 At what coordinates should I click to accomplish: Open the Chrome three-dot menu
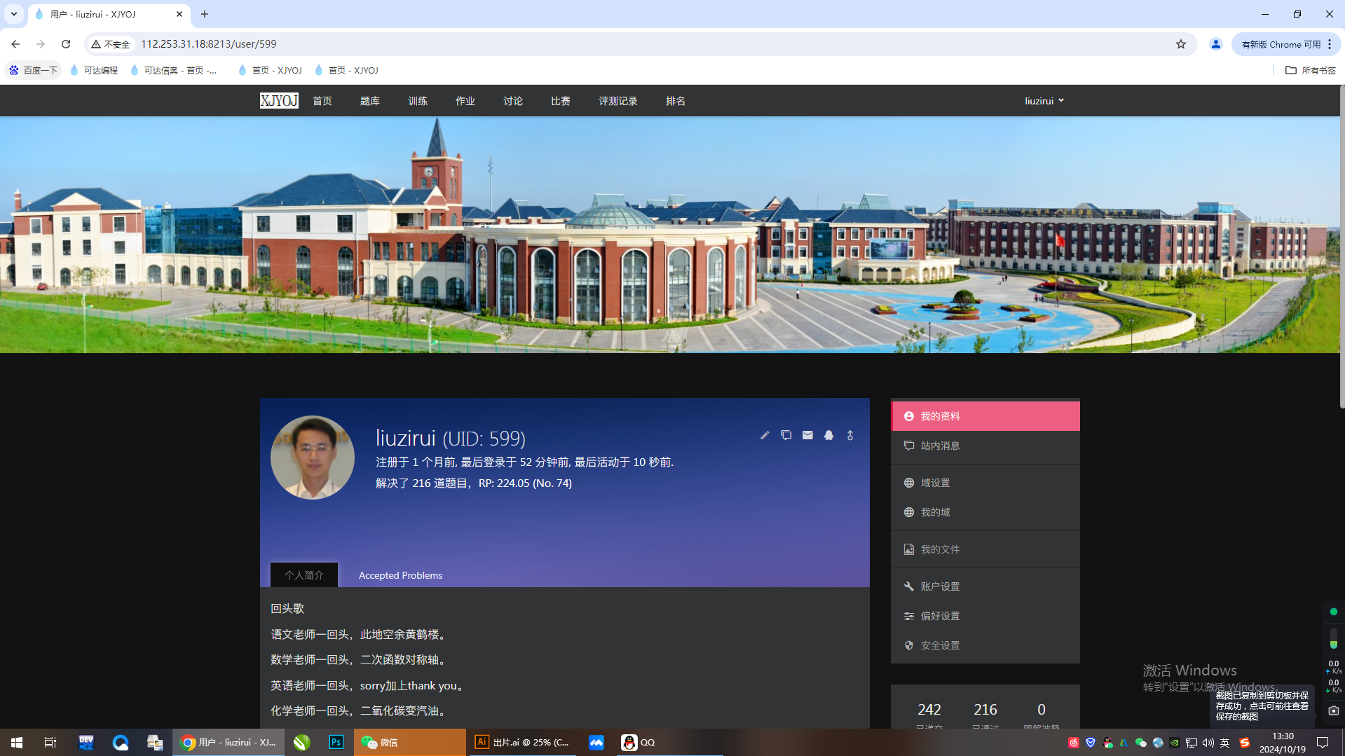click(x=1330, y=44)
